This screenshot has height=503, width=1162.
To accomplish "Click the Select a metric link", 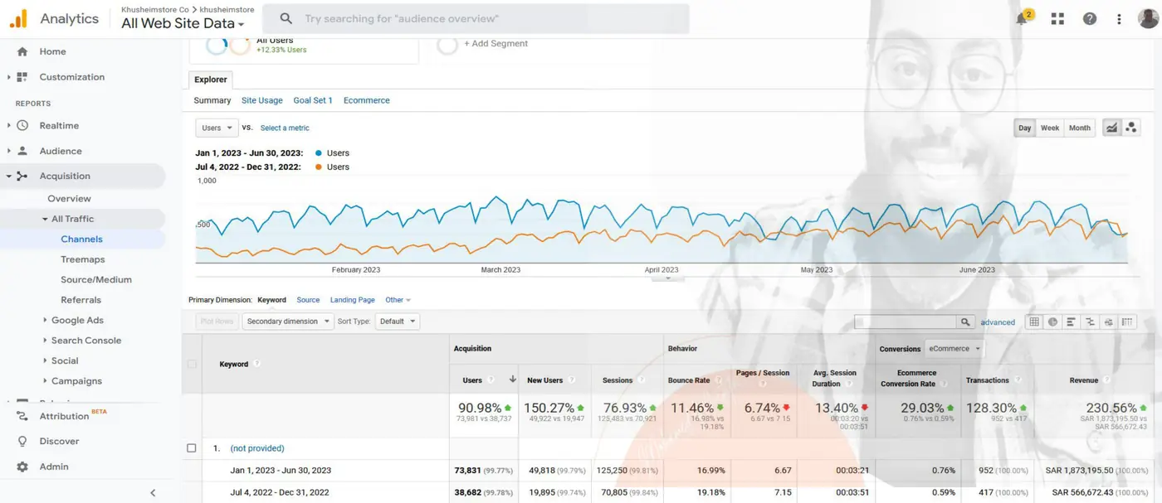I will point(285,128).
